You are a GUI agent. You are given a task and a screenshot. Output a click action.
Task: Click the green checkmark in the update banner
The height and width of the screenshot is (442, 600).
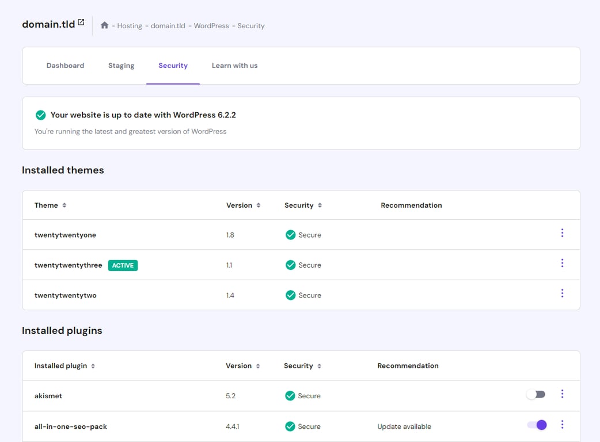40,115
